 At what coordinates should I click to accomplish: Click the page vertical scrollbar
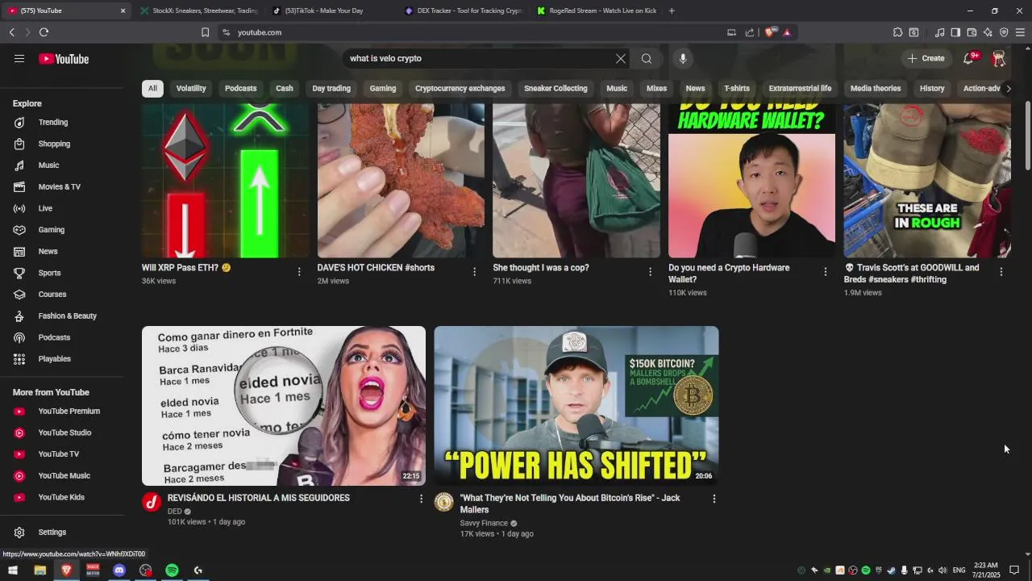coord(1027,136)
